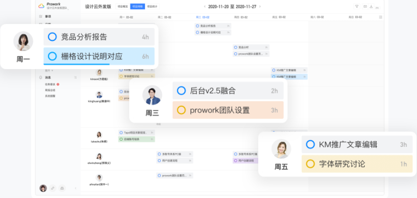Collapse sidebar with the bottom chevron
Image resolution: width=417 pixels, height=198 pixels.
tap(75, 188)
